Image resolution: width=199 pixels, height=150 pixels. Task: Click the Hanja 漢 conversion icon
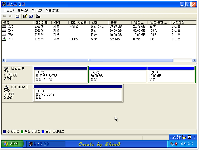coord(179,137)
